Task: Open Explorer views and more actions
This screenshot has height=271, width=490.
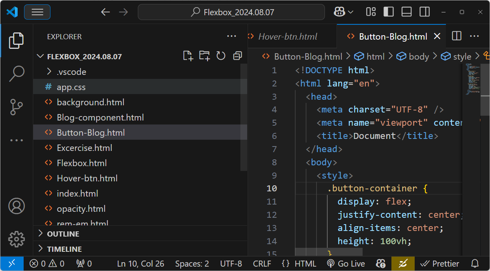Action: click(x=232, y=36)
